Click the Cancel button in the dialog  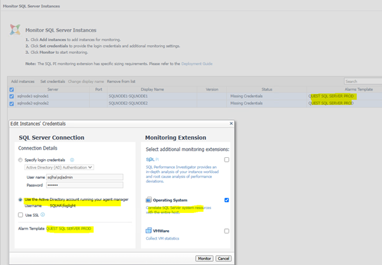(x=223, y=259)
